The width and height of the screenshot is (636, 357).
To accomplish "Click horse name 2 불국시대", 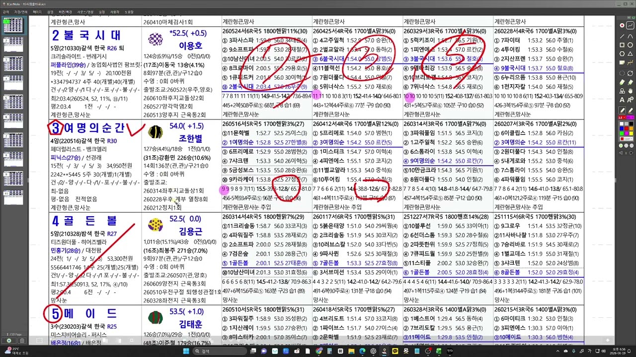I will [85, 35].
